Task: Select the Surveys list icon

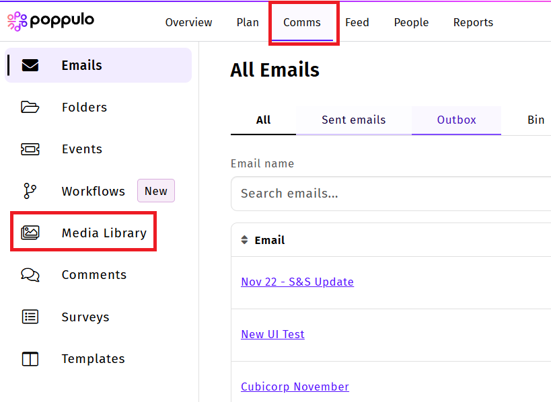Action: coord(30,317)
